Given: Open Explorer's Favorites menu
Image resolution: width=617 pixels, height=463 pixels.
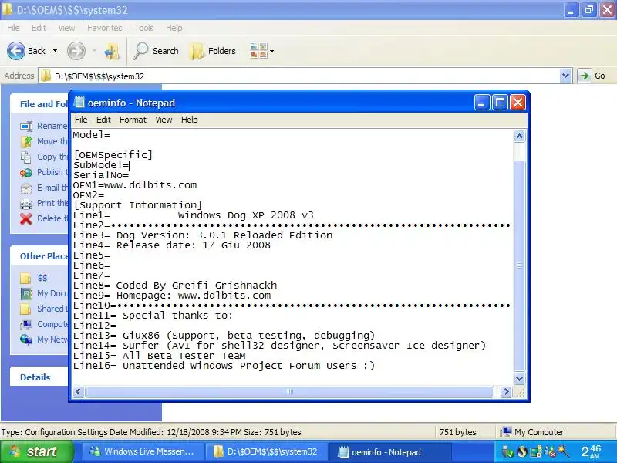Looking at the screenshot, I should [x=105, y=28].
